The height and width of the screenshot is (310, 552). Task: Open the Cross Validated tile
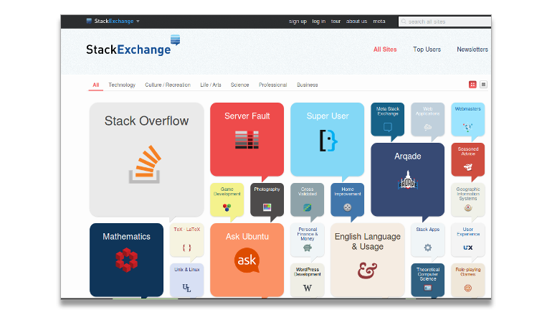point(307,199)
